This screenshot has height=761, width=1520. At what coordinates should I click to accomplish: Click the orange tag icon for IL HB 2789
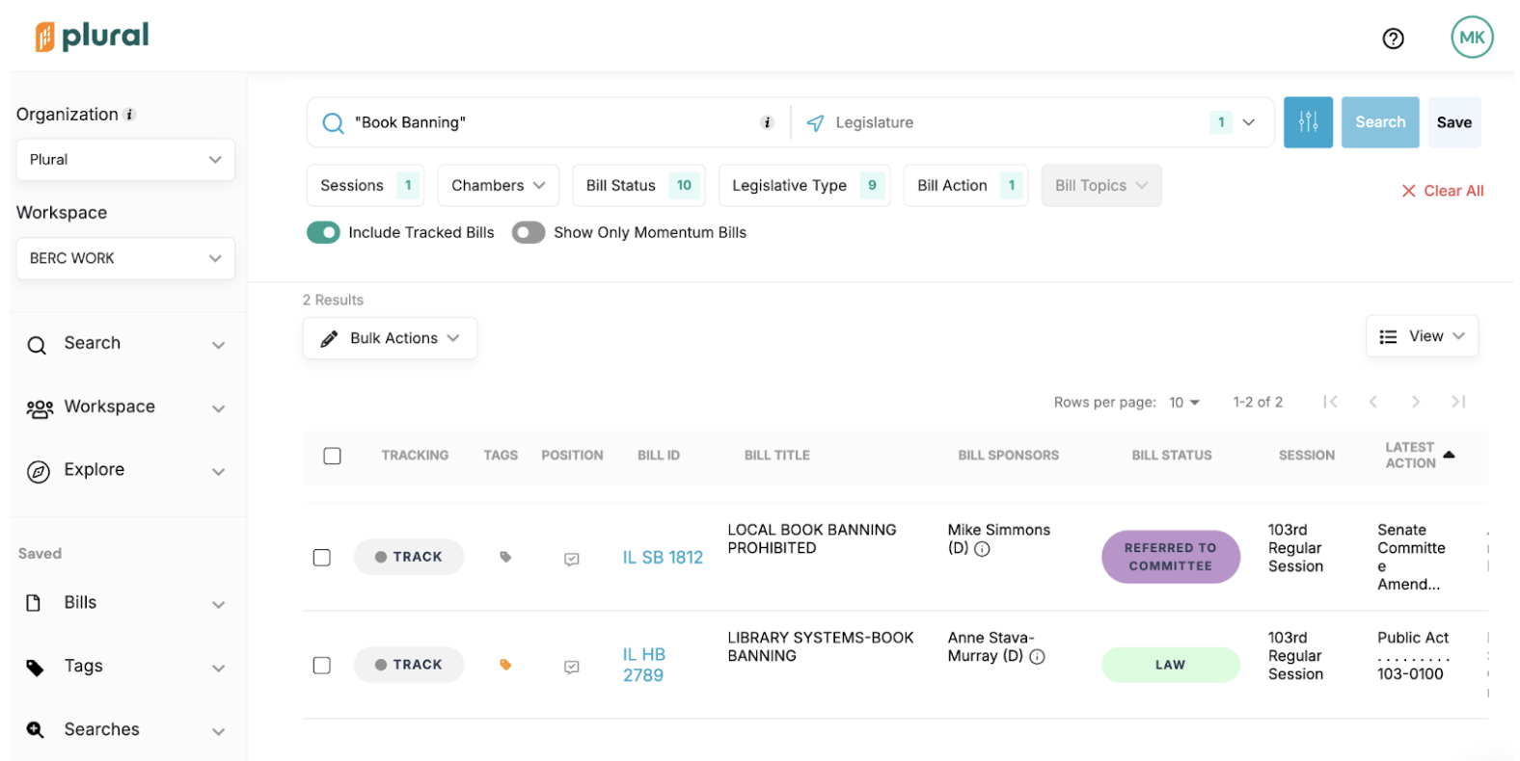coord(505,665)
